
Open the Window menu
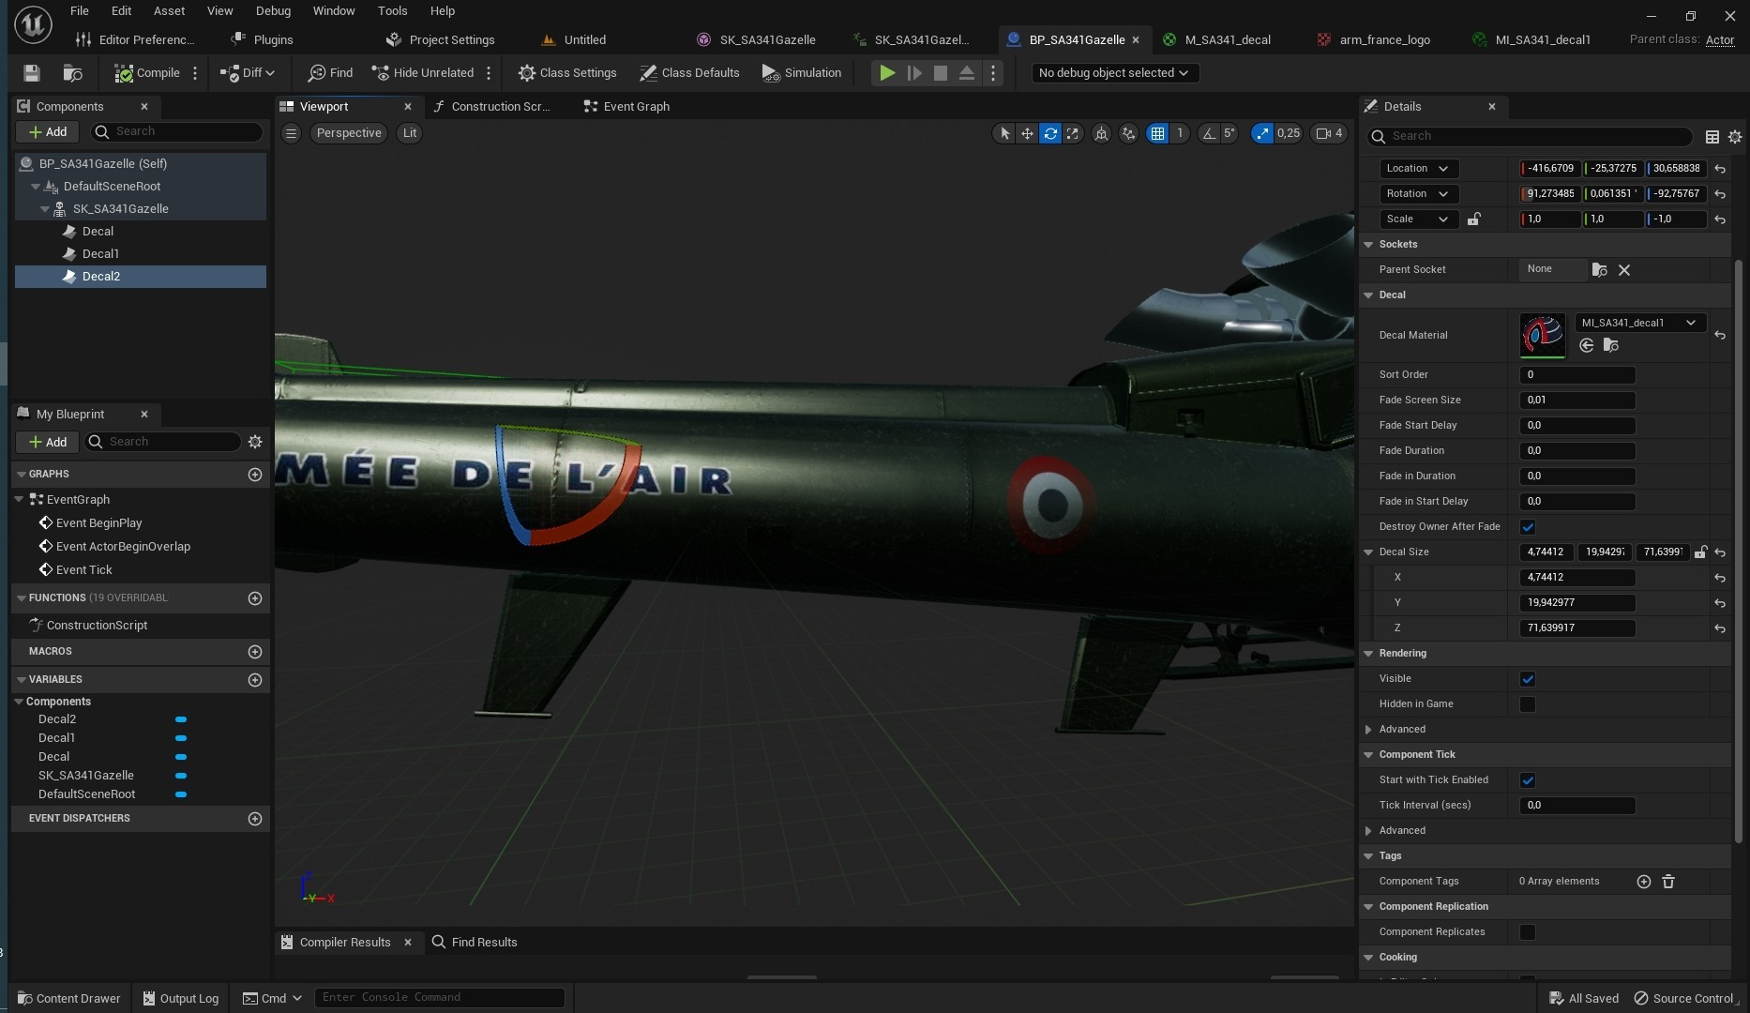[x=333, y=11]
